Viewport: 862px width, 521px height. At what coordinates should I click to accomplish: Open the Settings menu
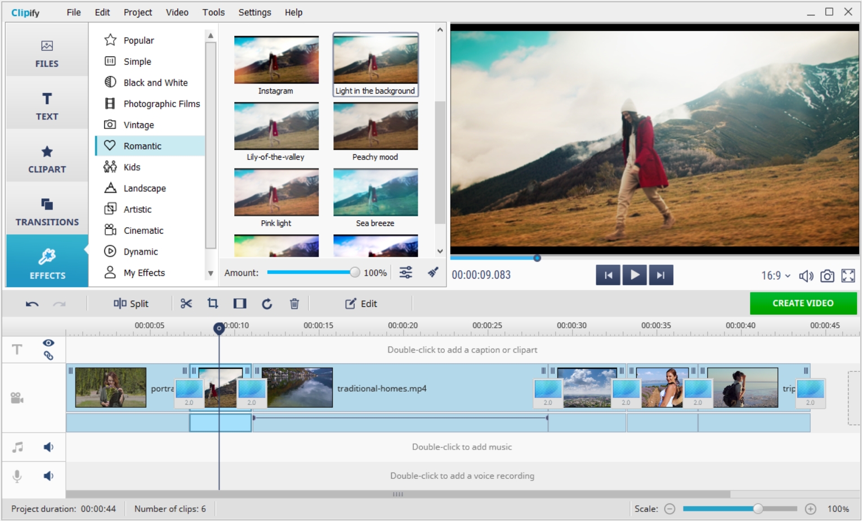coord(254,12)
